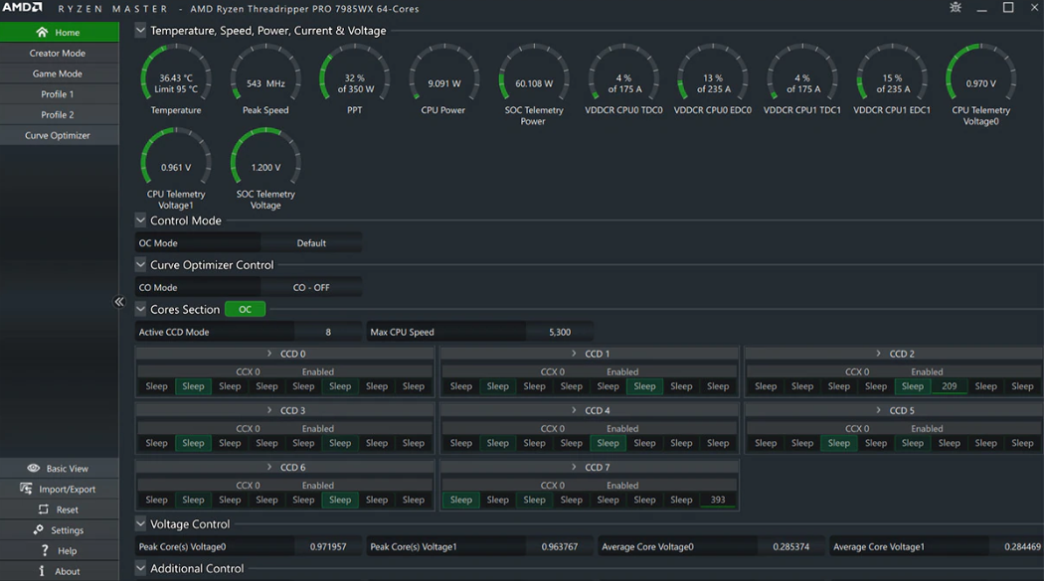The image size is (1044, 581).
Task: Toggle the core showing 209 in CCD 2
Action: point(949,386)
